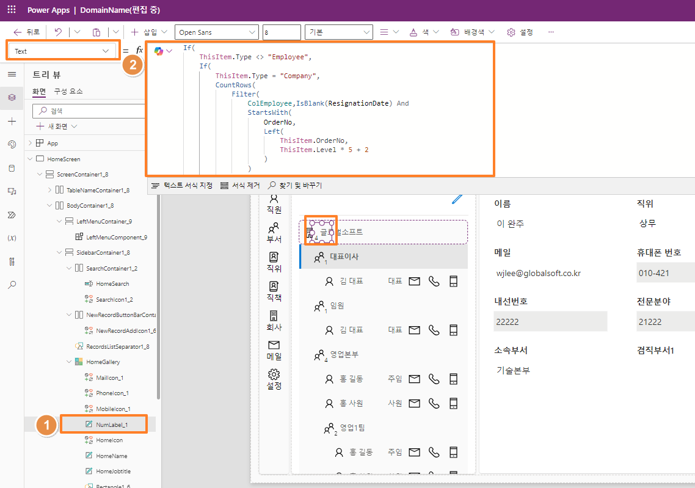
Task: Open the data cylinder icon in left rail
Action: [x=12, y=168]
